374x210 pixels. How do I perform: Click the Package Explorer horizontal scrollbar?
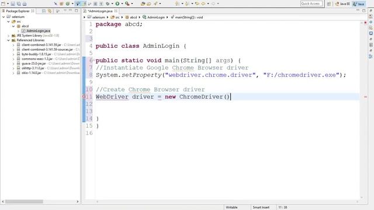coord(24,202)
